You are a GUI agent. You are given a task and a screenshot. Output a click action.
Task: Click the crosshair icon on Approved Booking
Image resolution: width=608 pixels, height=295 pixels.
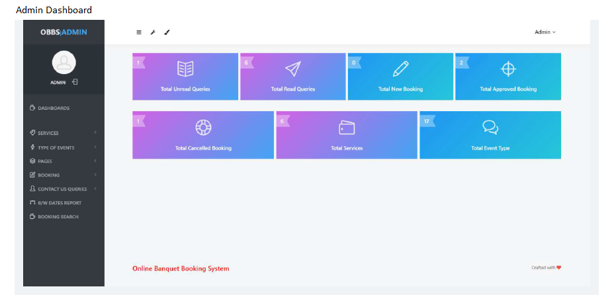(x=508, y=69)
